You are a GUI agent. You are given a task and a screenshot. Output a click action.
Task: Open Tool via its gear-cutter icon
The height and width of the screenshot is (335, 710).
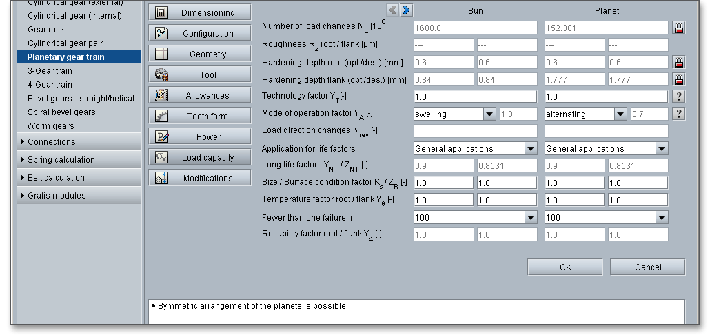[161, 75]
